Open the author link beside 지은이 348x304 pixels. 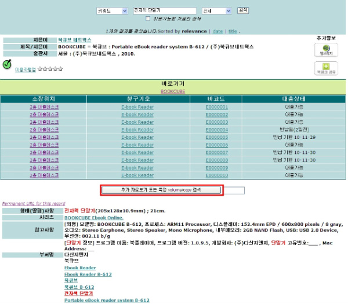coord(75,40)
